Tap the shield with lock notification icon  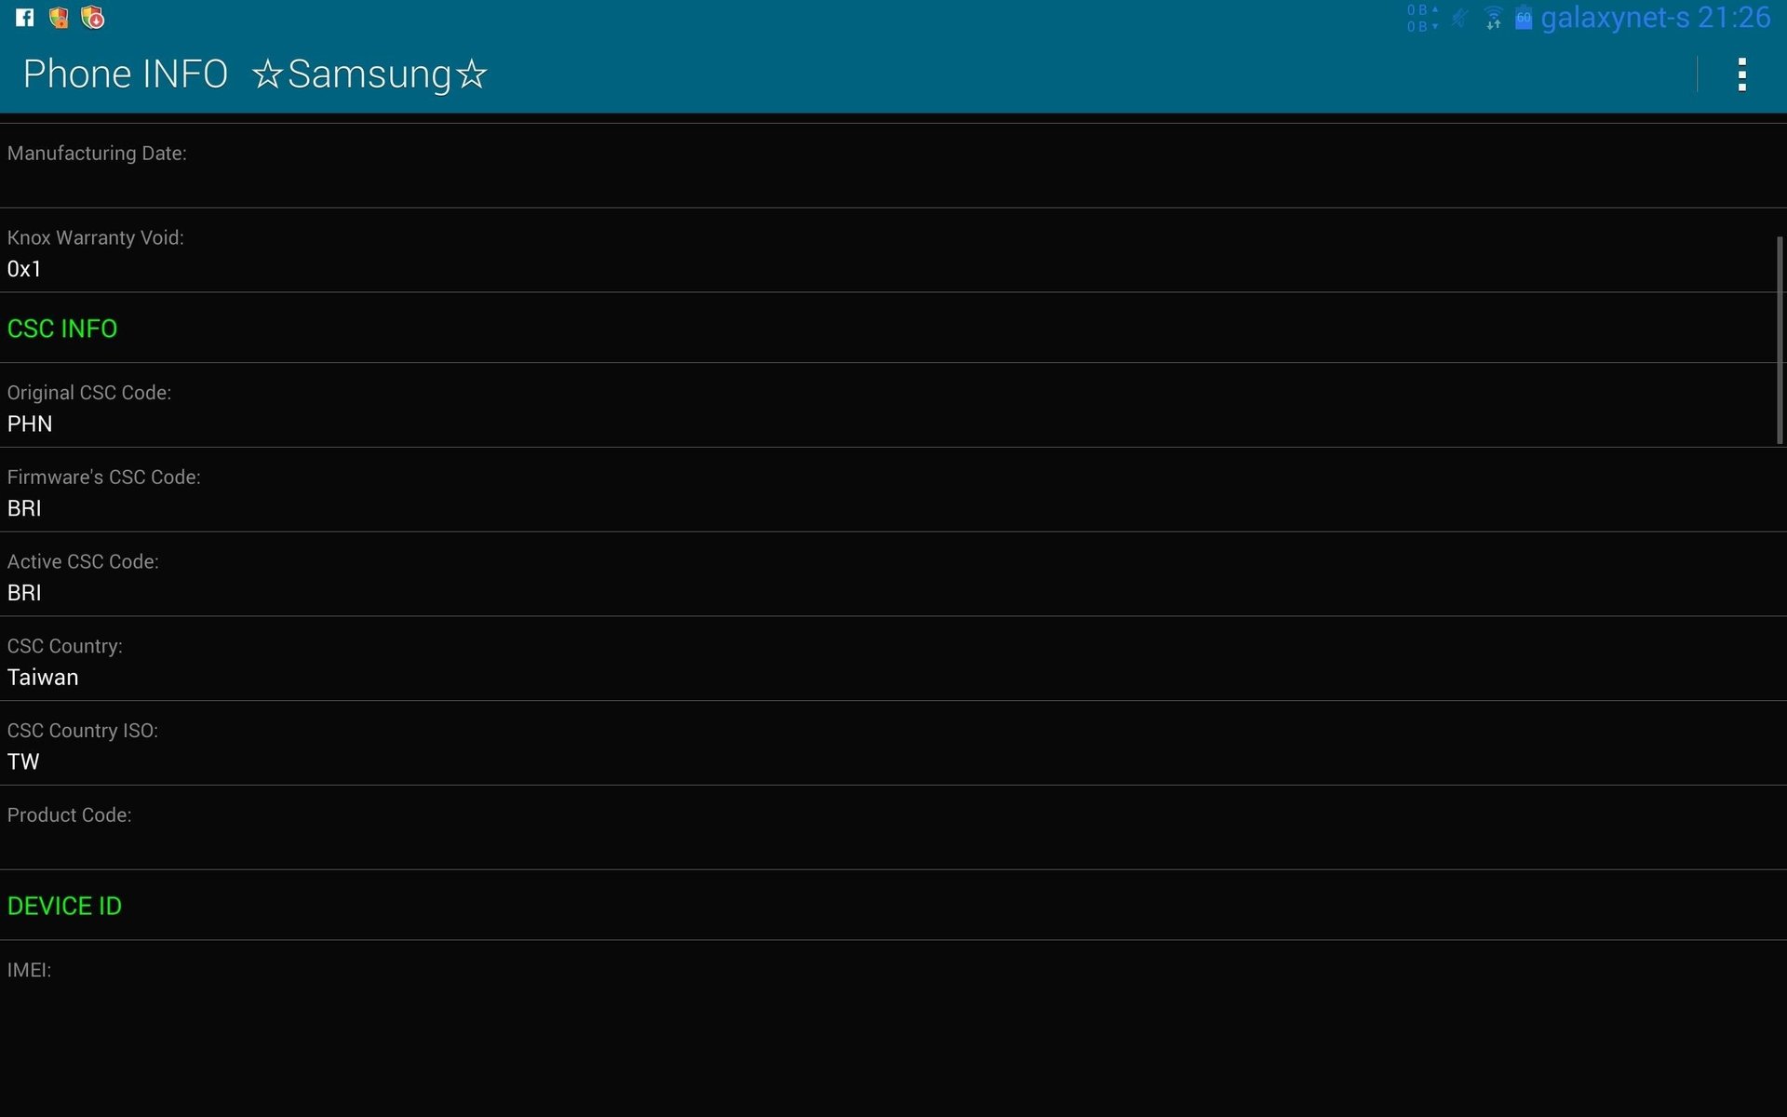59,18
